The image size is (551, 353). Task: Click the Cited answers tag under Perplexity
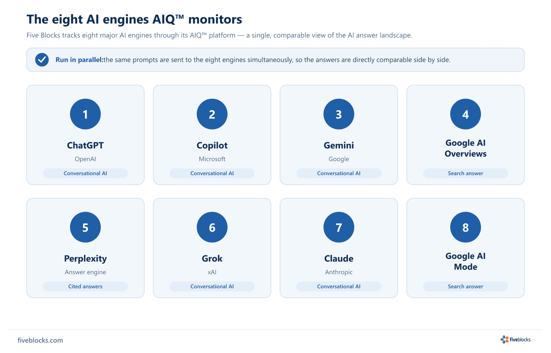tap(85, 286)
